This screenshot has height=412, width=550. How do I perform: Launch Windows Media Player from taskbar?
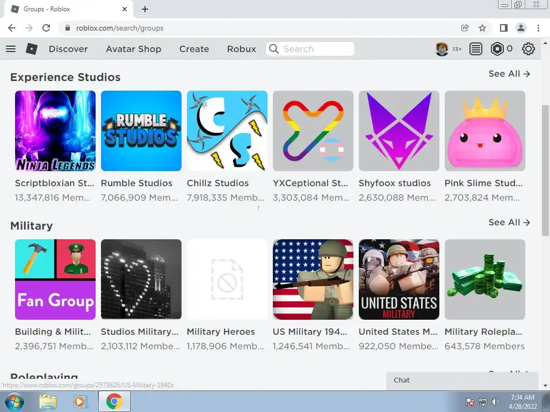coord(79,402)
